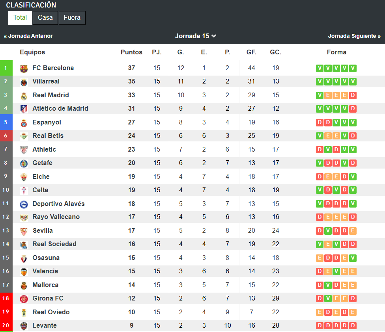Image resolution: width=385 pixels, height=332 pixels.
Task: Select the Total standings tab
Action: click(20, 18)
